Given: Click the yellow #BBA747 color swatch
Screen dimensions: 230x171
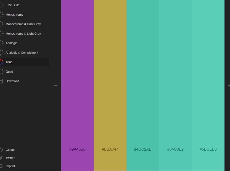Looking at the screenshot, I should (110, 85).
